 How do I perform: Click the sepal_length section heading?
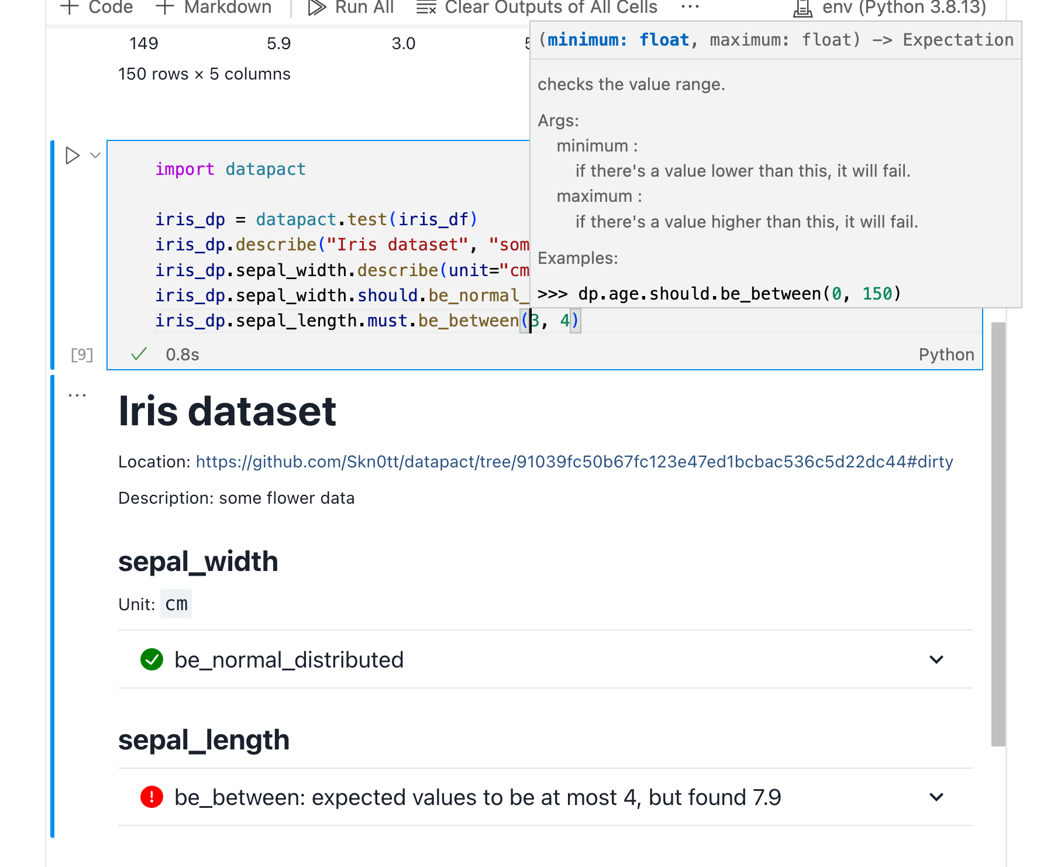(x=204, y=740)
